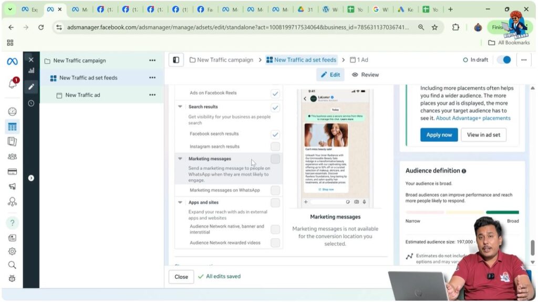Viewport: 538px width, 302px height.
Task: Open options for New Traffic ad set feeds
Action: coord(152,78)
